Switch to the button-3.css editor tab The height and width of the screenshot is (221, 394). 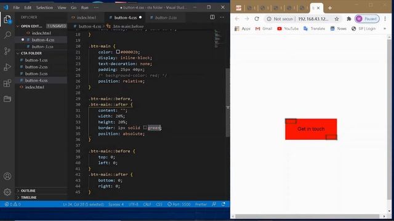pos(166,18)
